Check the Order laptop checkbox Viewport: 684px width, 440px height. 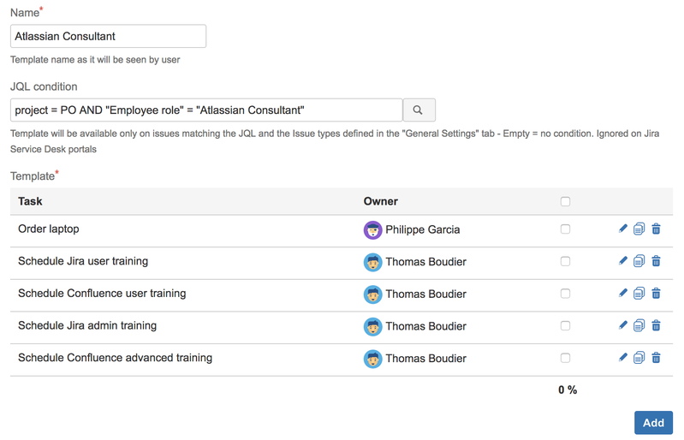click(x=565, y=229)
